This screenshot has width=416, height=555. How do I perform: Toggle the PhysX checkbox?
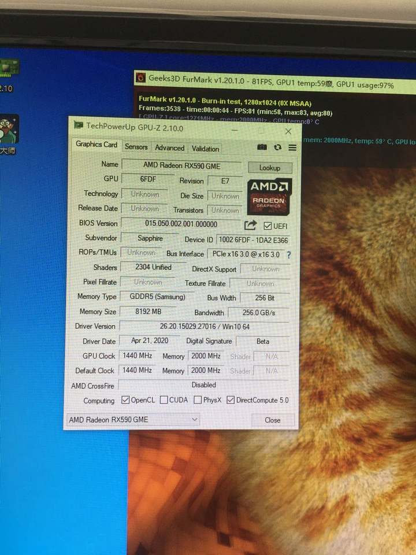[x=198, y=399]
